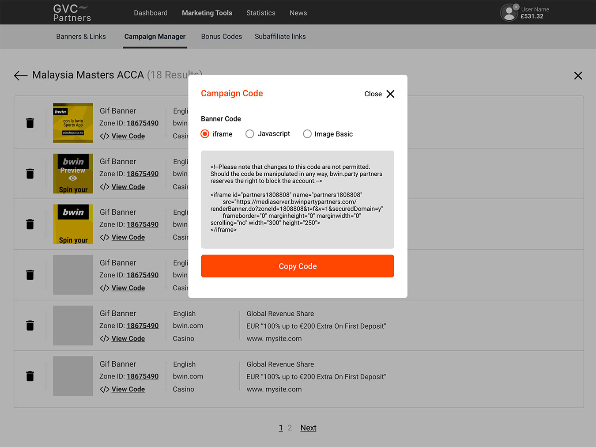
Task: Close the results panel with X icon
Action: pos(578,76)
